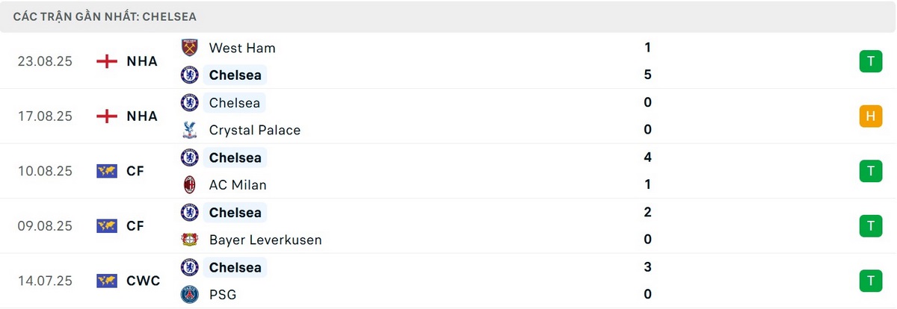Click green T badge for West Ham match
This screenshot has width=897, height=309.
[870, 61]
